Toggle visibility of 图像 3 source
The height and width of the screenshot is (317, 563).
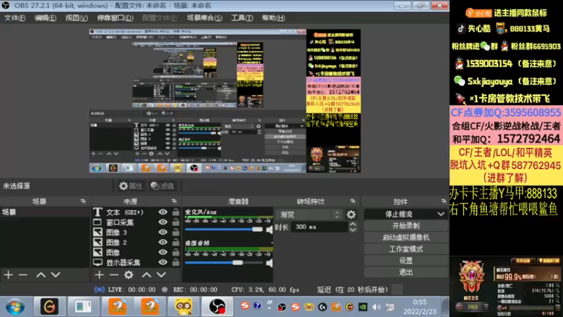tap(163, 232)
